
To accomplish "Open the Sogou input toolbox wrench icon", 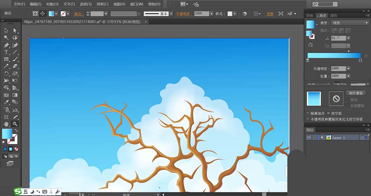I will [x=57, y=192].
